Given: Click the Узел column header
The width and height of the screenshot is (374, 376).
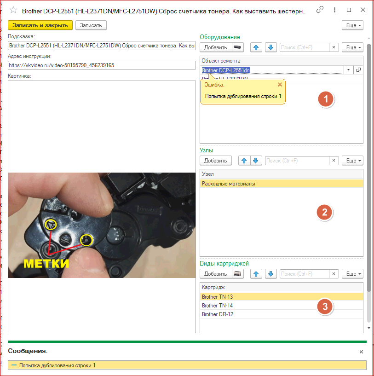Looking at the screenshot, I should (x=282, y=174).
